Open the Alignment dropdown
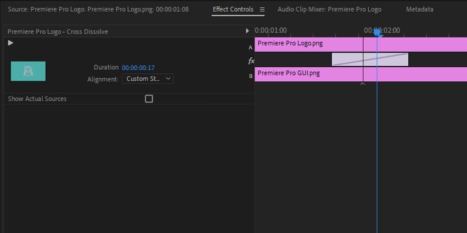This screenshot has width=467, height=233. (x=148, y=79)
